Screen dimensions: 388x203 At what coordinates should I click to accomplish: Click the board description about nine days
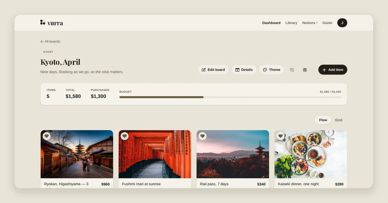tap(82, 72)
